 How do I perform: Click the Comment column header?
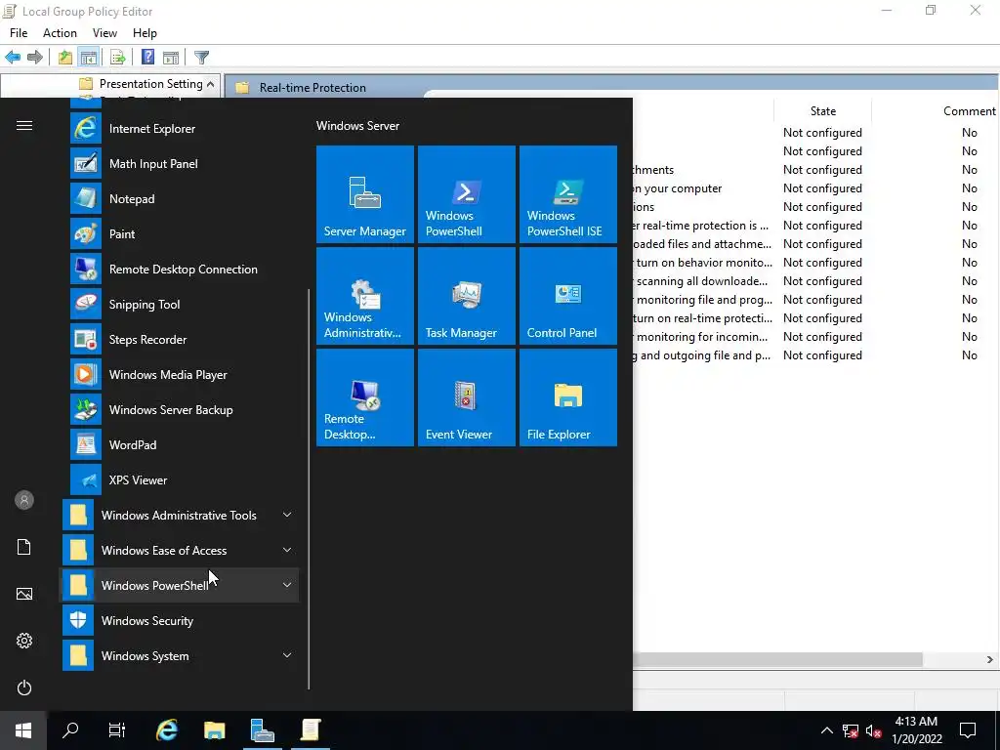point(970,111)
